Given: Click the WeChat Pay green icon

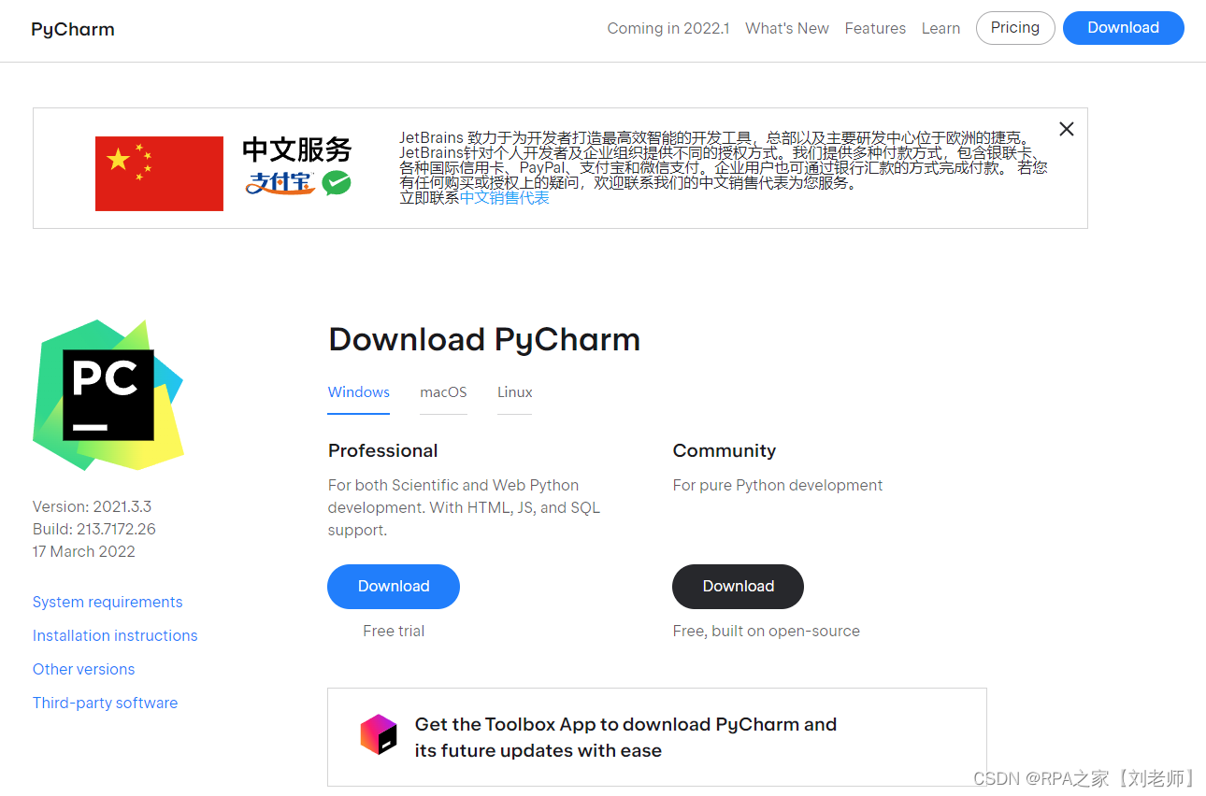Looking at the screenshot, I should coord(337,183).
